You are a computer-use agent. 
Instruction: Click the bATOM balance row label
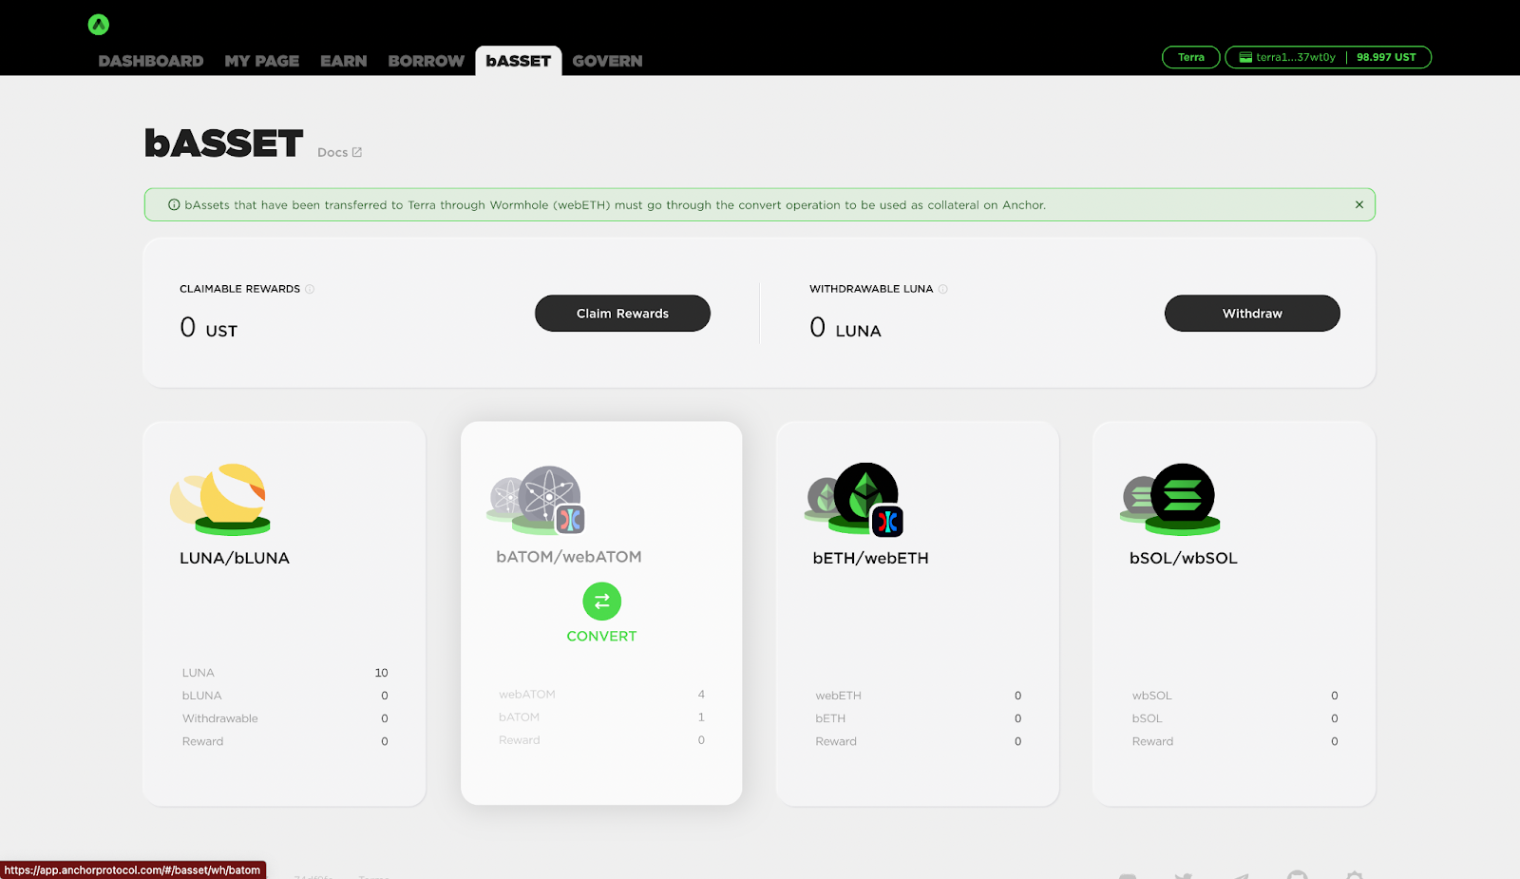[519, 717]
